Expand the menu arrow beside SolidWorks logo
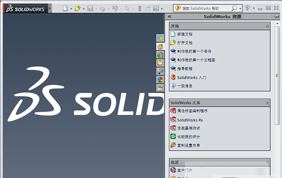The image size is (282, 178). tap(50, 8)
